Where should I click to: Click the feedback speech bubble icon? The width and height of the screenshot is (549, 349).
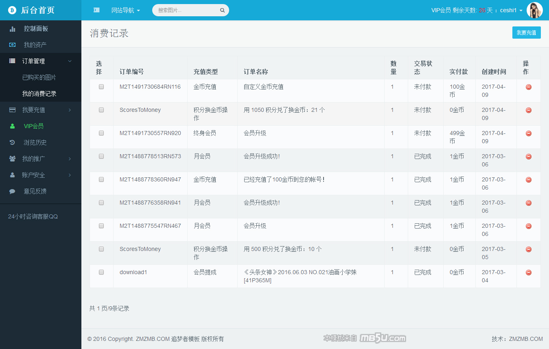[13, 191]
